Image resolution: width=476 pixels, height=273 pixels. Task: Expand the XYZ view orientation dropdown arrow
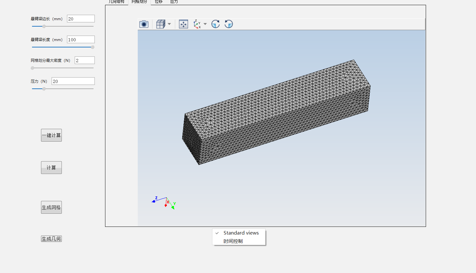(x=205, y=24)
